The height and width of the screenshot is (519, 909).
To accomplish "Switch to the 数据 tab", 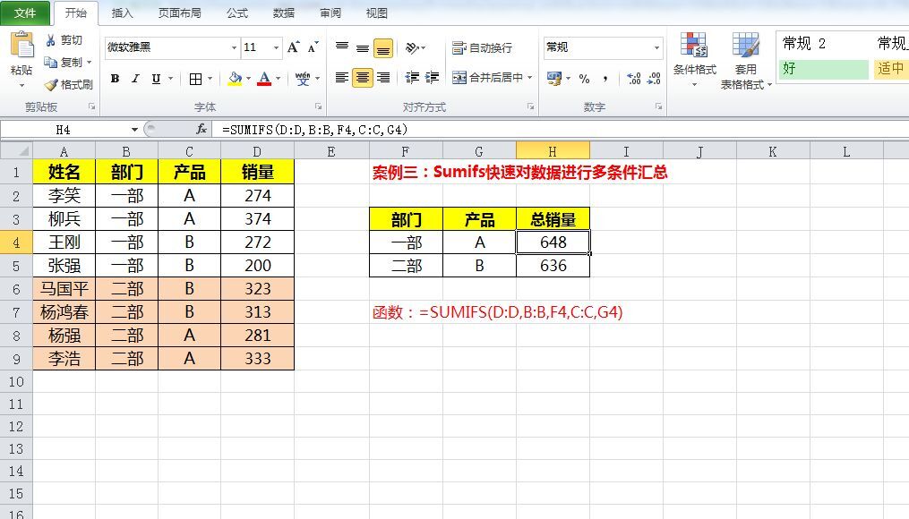I will (284, 13).
